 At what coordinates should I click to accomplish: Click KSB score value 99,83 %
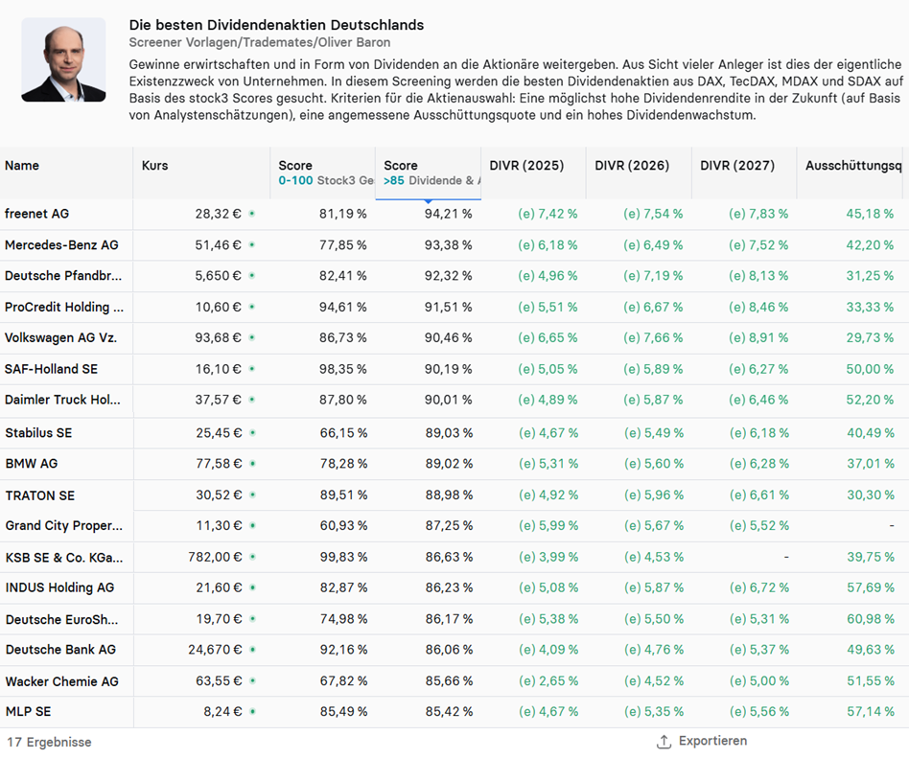tap(344, 557)
